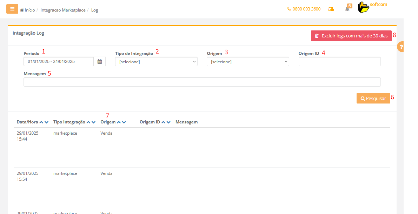This screenshot has width=418, height=214.
Task: Sort Tipo Integração column ascending
Action: pyautogui.click(x=88, y=122)
